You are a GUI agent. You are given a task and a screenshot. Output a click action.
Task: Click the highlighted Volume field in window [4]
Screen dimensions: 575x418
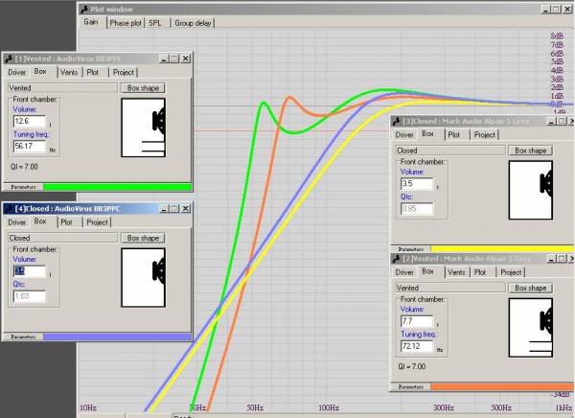click(30, 271)
